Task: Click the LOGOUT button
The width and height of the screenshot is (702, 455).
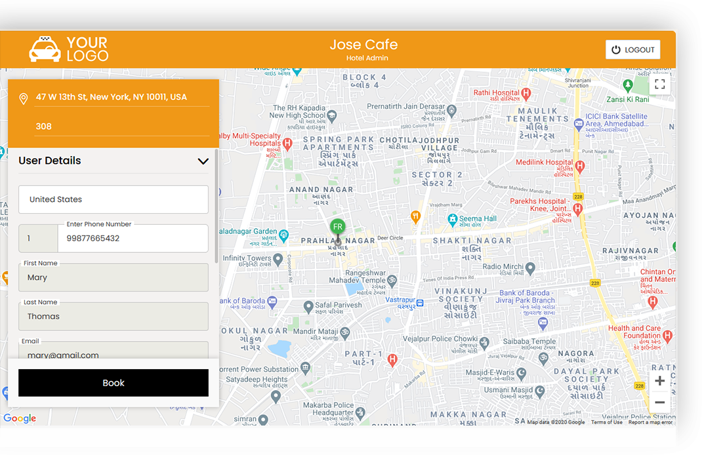Action: tap(632, 50)
